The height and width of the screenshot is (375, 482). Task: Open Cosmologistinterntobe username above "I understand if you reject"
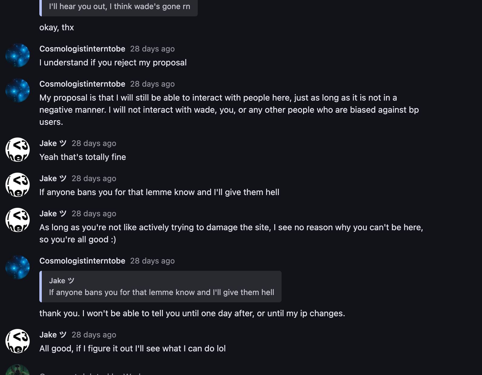coord(82,49)
